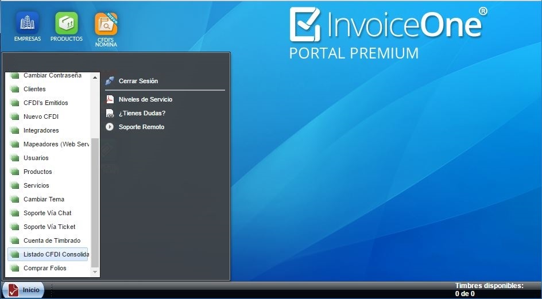Open Listado CFDI Consolida entry
Viewport: 542px width, 299px height.
48,254
